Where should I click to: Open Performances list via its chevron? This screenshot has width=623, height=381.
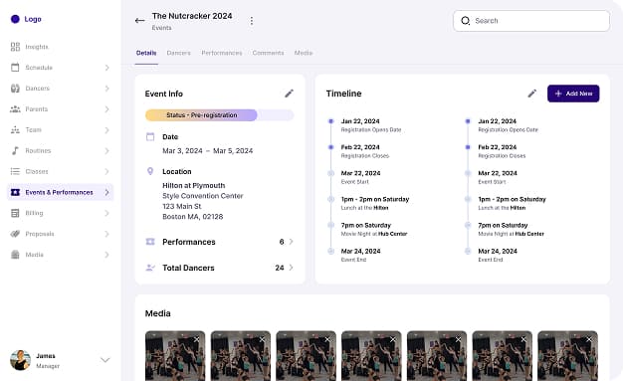click(292, 242)
